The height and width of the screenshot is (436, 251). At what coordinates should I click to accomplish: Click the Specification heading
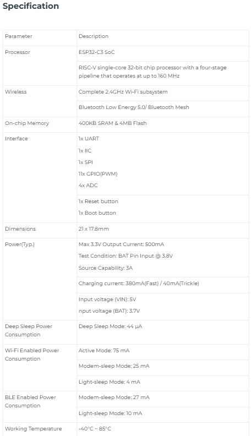[31, 6]
